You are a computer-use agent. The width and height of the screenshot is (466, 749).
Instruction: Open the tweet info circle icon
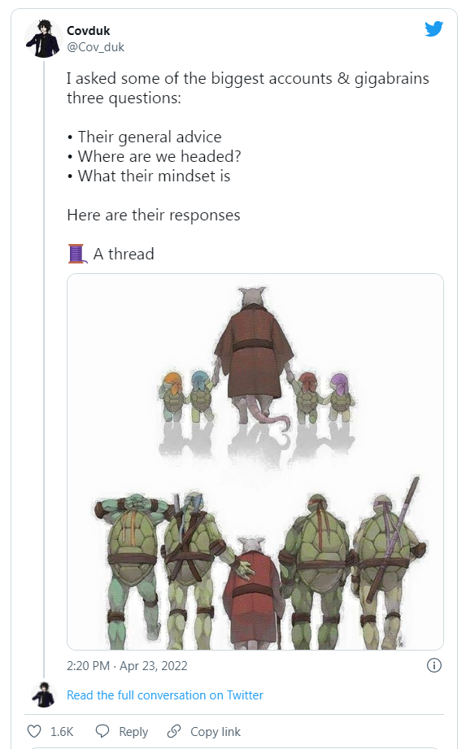pyautogui.click(x=433, y=665)
